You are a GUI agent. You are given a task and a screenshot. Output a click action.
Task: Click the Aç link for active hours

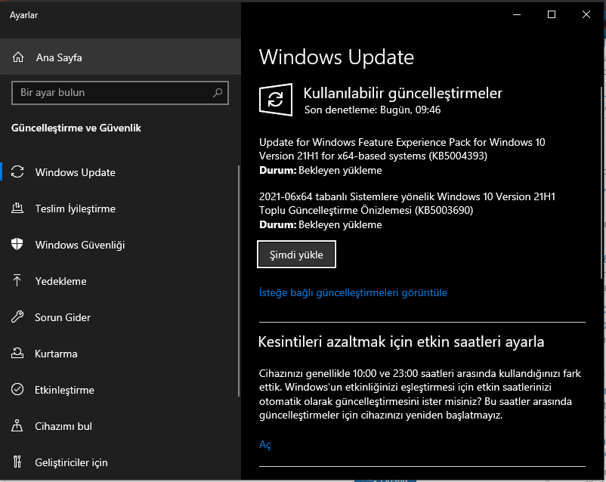265,444
